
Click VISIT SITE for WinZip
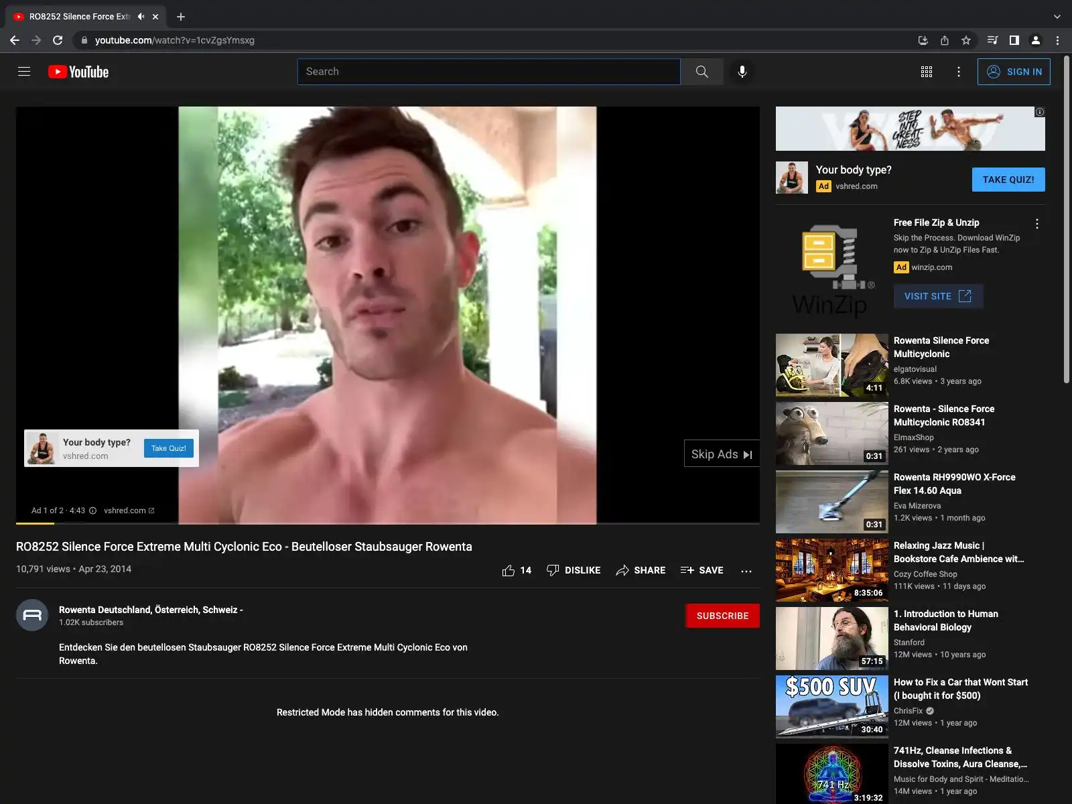(938, 296)
